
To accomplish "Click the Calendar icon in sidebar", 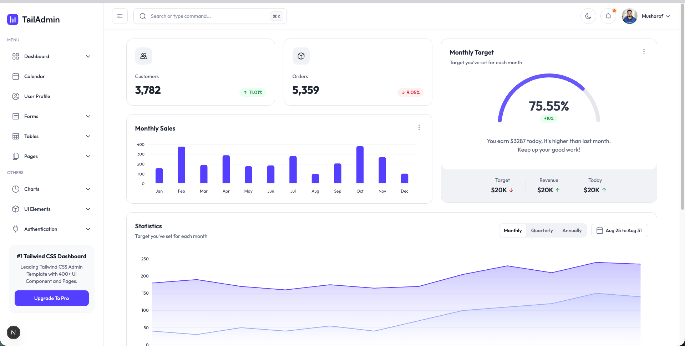I will point(16,76).
